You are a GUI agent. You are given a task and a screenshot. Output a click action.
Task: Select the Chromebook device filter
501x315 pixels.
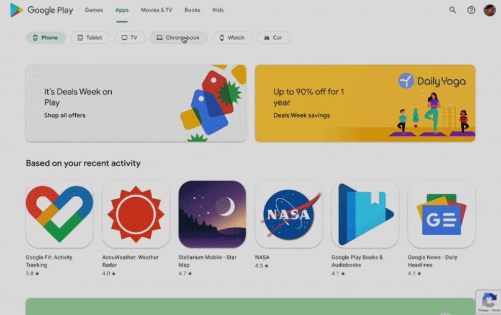point(179,38)
